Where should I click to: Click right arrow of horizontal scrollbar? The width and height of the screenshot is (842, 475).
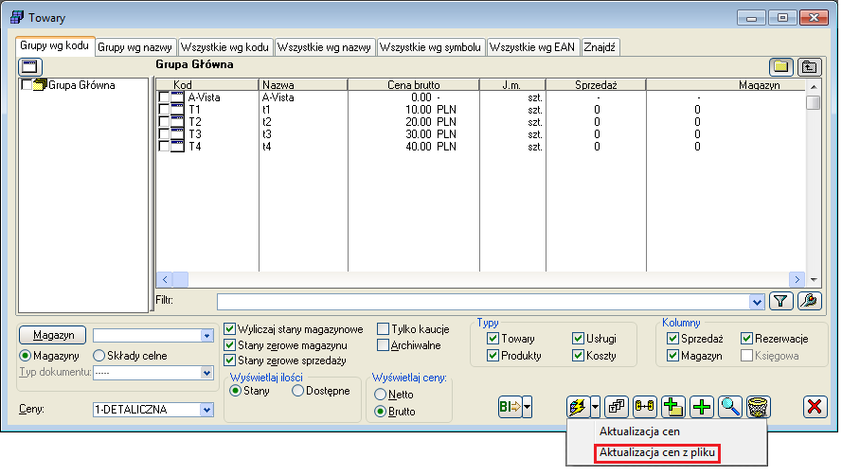pyautogui.click(x=797, y=279)
